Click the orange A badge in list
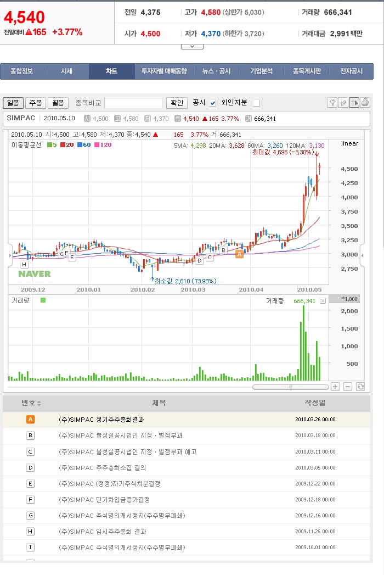 click(30, 419)
